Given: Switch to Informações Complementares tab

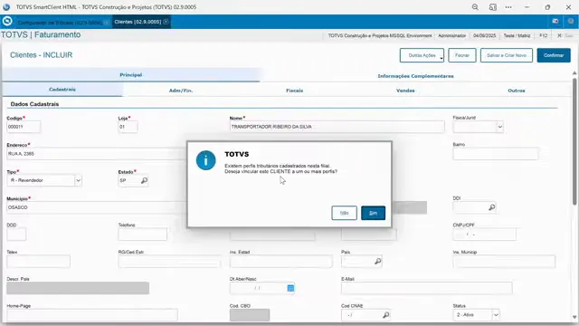Looking at the screenshot, I should (x=415, y=76).
